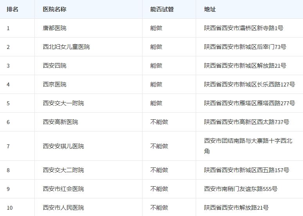
Task: Click rank number 7 for 西安安琪儿医院
Action: tap(8, 146)
